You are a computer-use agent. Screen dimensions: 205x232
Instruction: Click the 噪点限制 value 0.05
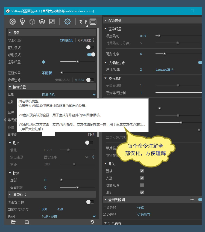143,36
